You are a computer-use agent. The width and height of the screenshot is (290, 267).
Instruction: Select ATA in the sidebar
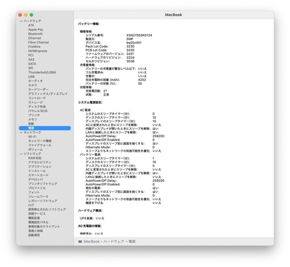click(31, 26)
